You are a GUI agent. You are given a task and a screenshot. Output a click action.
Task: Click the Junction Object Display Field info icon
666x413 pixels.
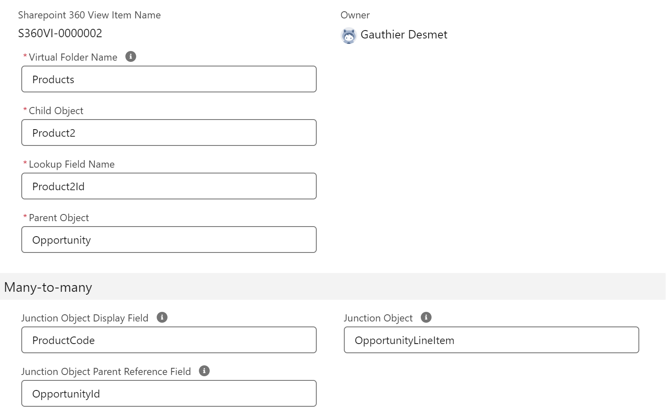pyautogui.click(x=162, y=317)
